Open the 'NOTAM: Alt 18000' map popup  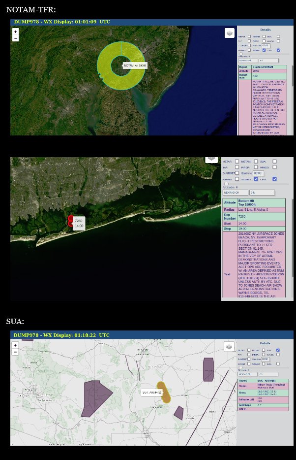[x=135, y=66]
